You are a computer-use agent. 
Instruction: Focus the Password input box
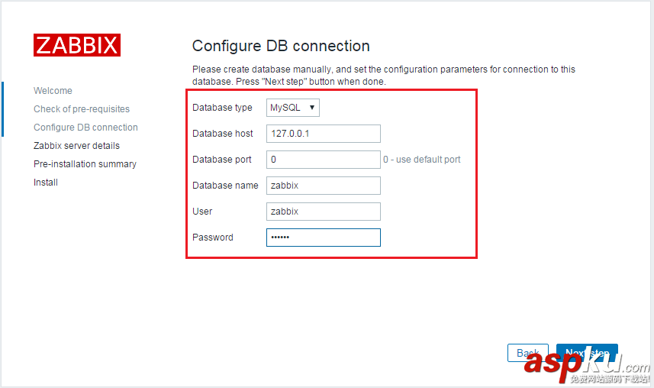click(323, 238)
